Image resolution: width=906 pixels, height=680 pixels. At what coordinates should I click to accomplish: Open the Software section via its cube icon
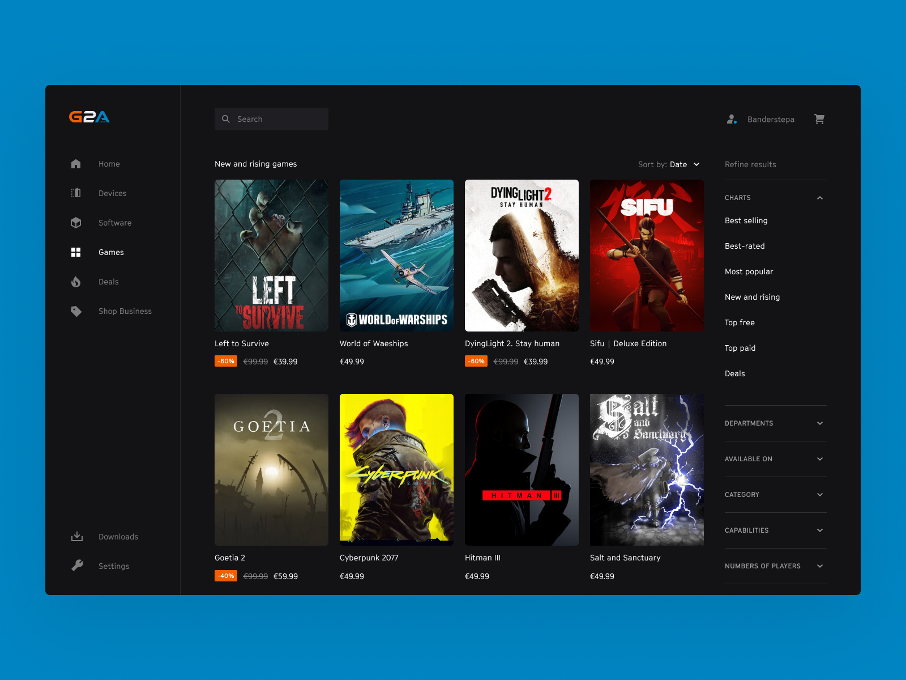(76, 223)
